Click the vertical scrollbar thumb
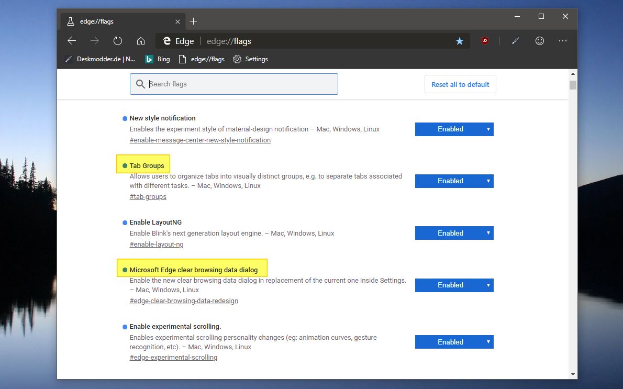 (573, 85)
